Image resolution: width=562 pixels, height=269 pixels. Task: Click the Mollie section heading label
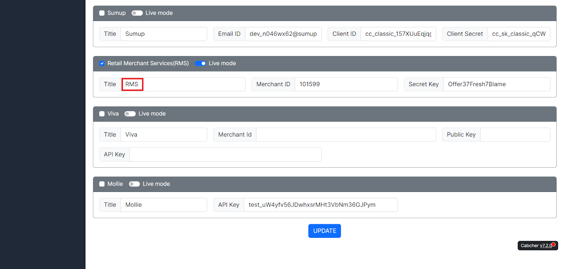click(115, 184)
